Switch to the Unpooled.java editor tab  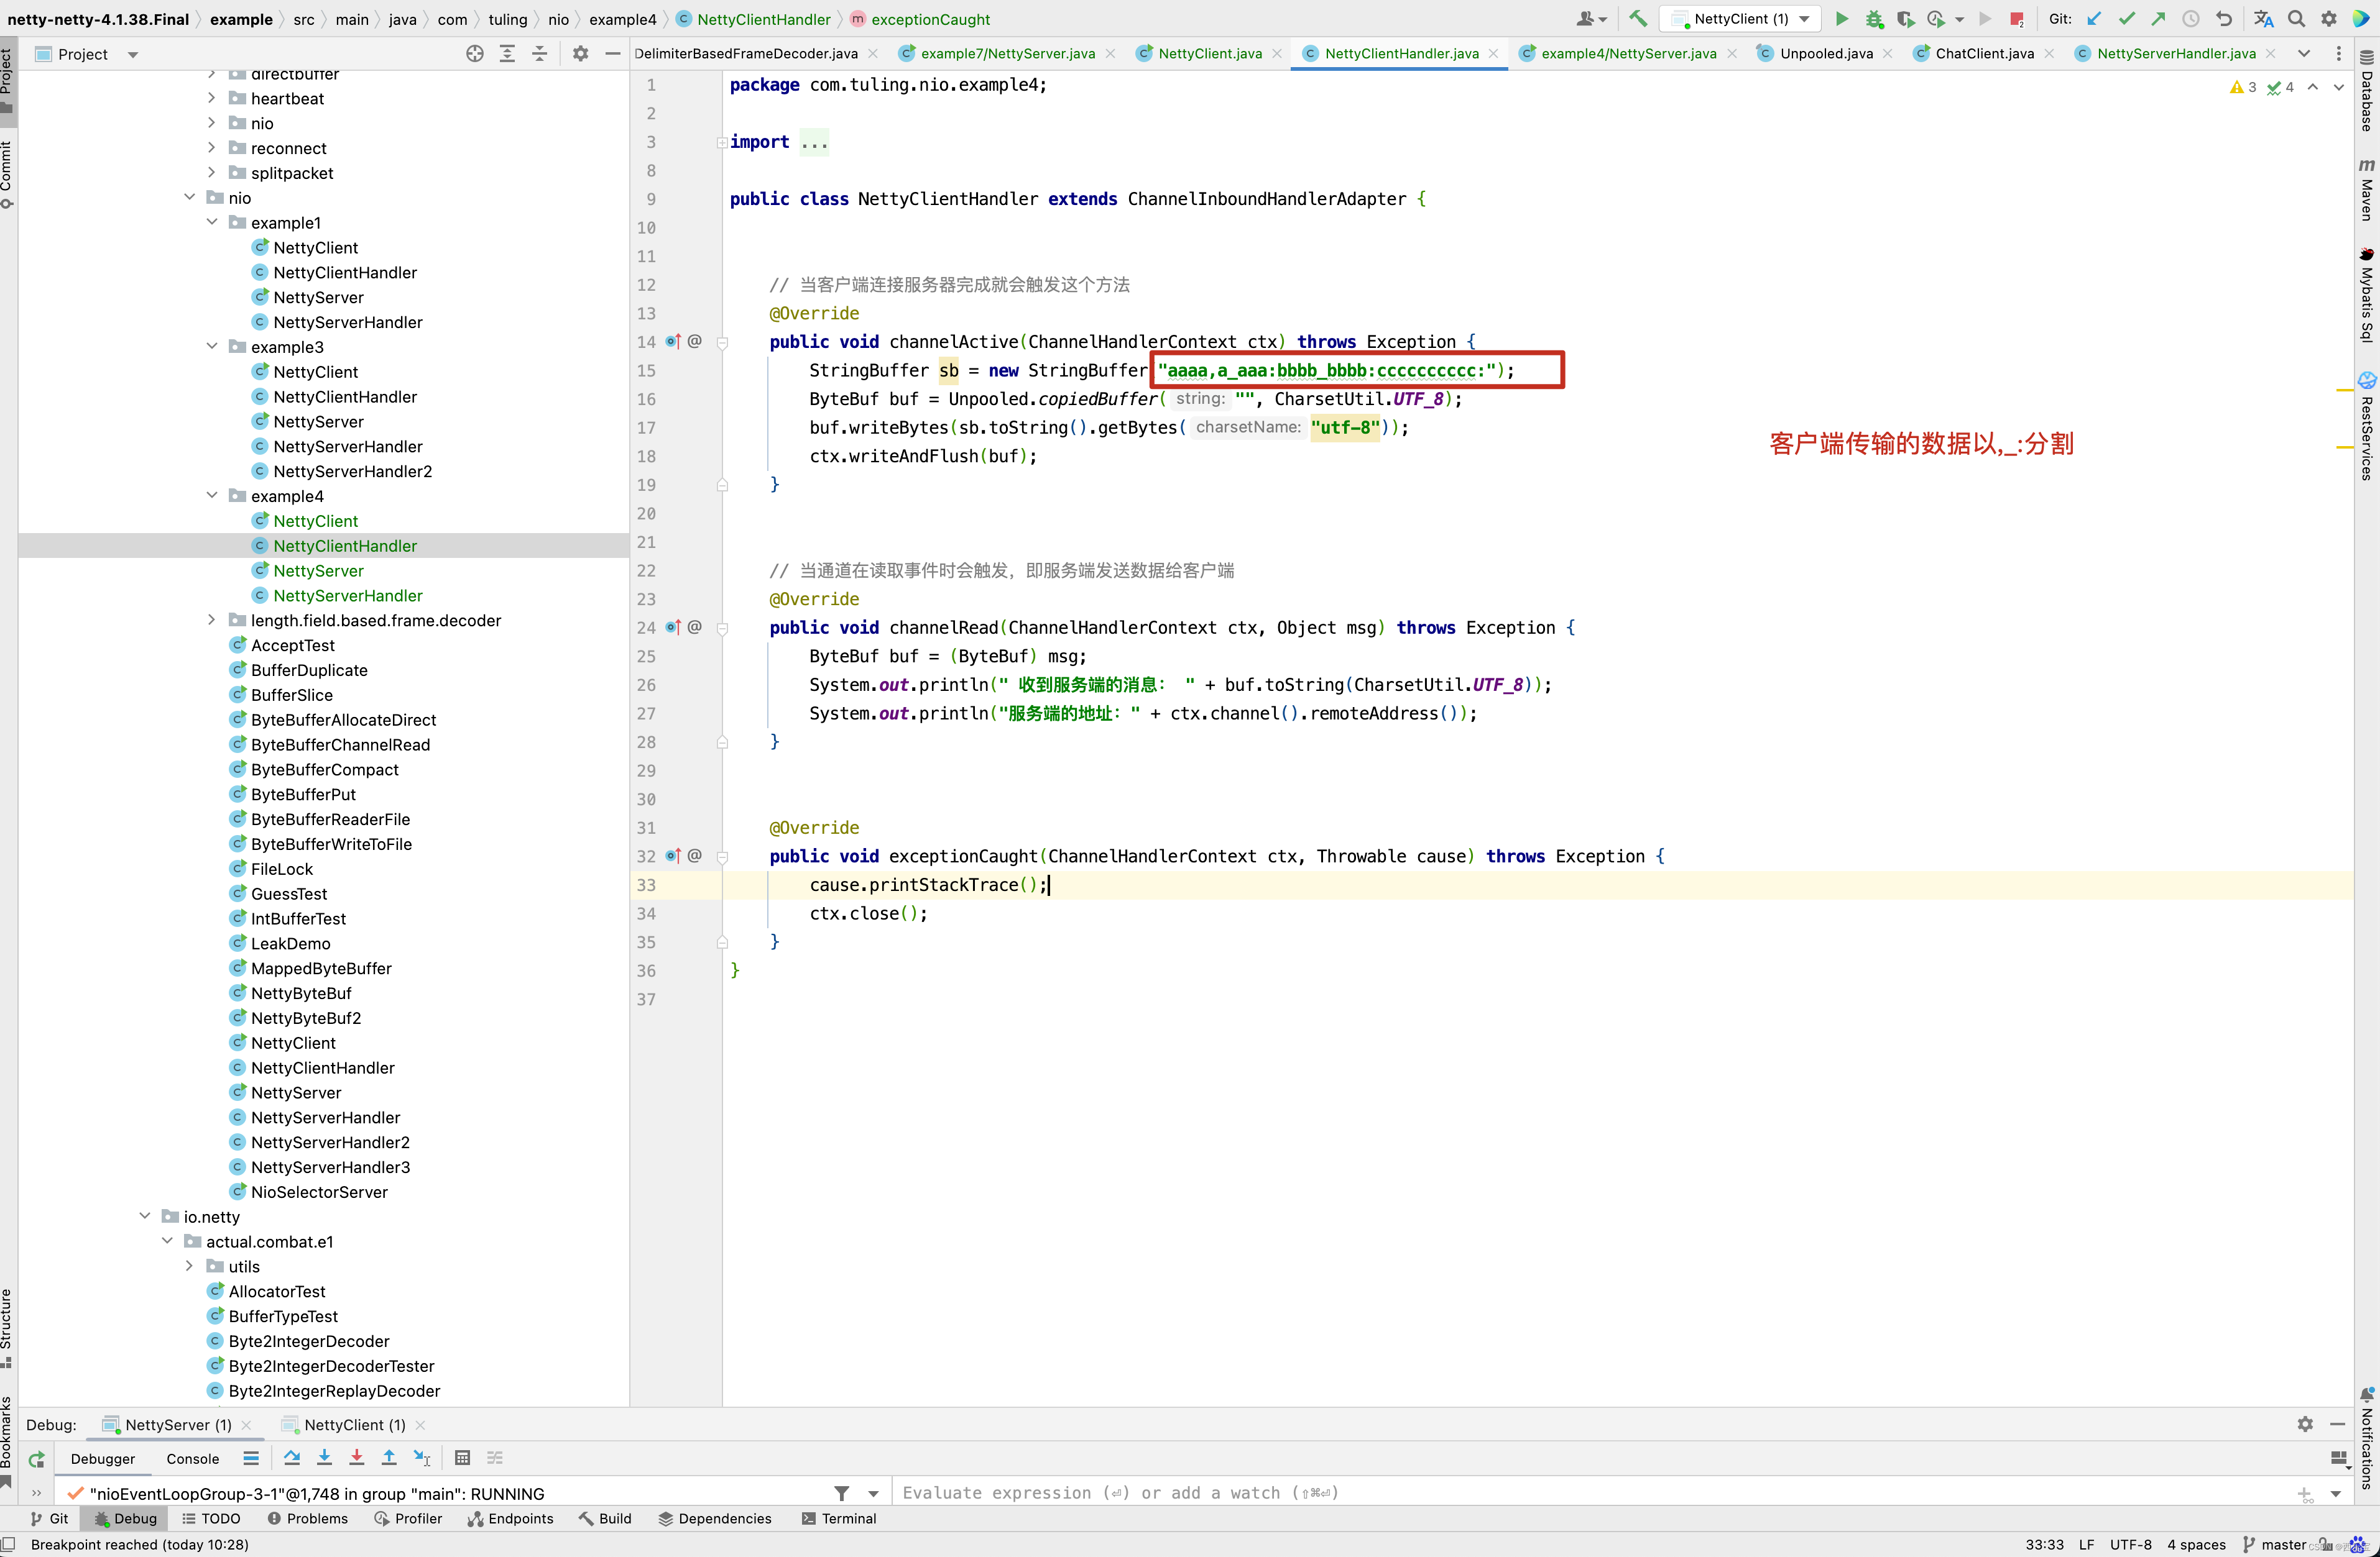1825,54
